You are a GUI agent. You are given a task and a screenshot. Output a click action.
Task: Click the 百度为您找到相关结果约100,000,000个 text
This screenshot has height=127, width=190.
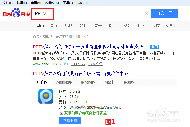click(61, 36)
